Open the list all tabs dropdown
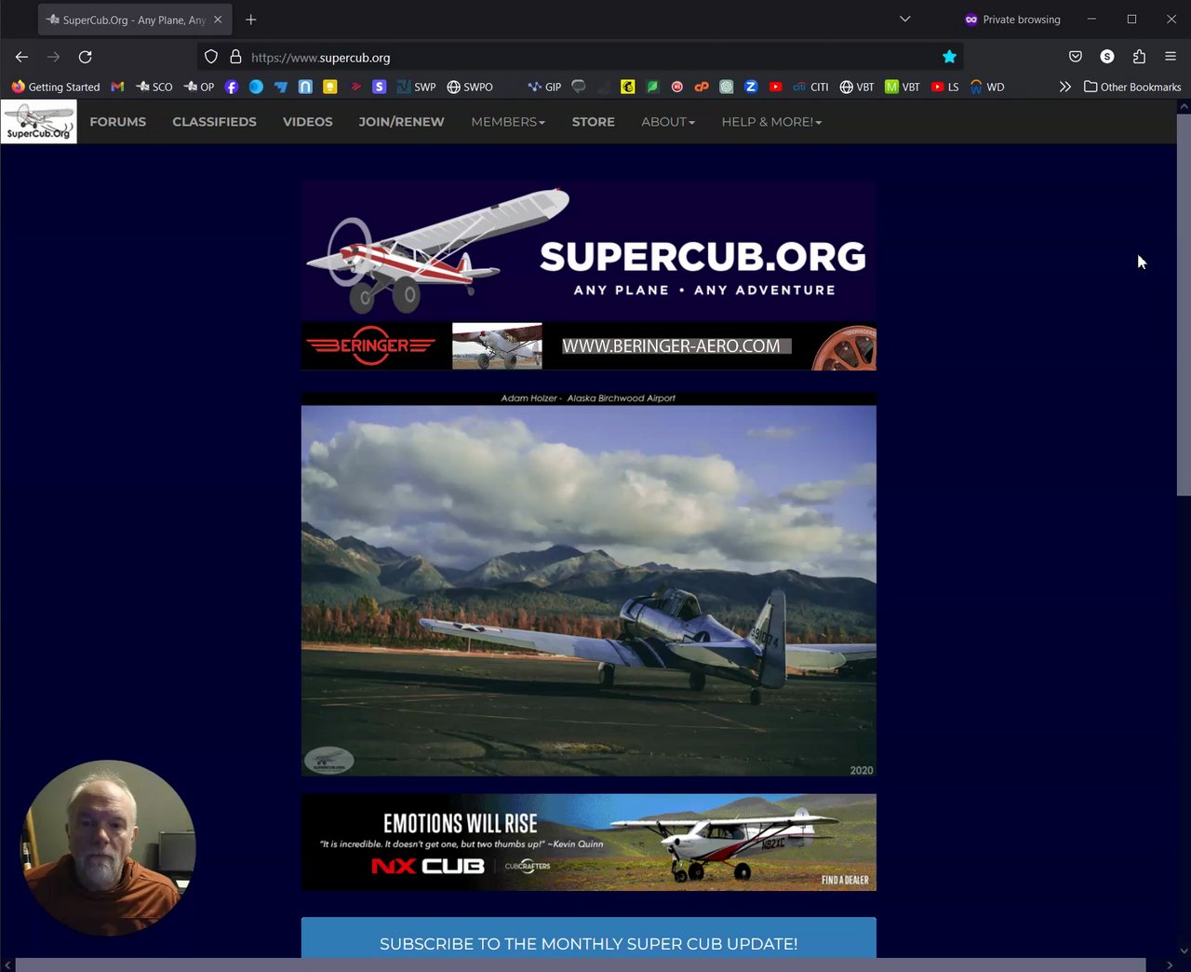The image size is (1191, 972). [x=904, y=20]
